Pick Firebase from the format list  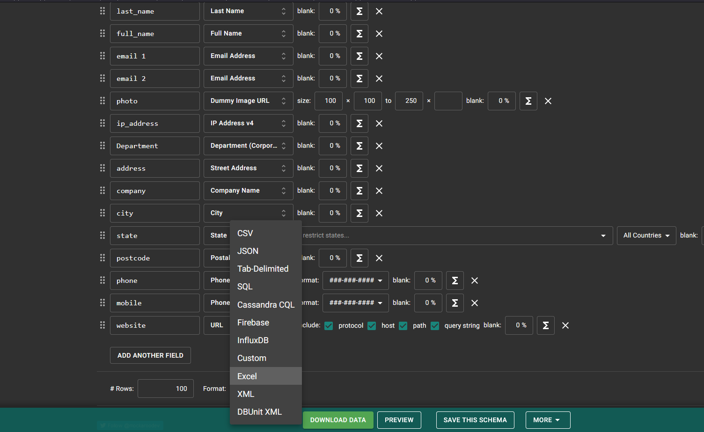(266, 323)
